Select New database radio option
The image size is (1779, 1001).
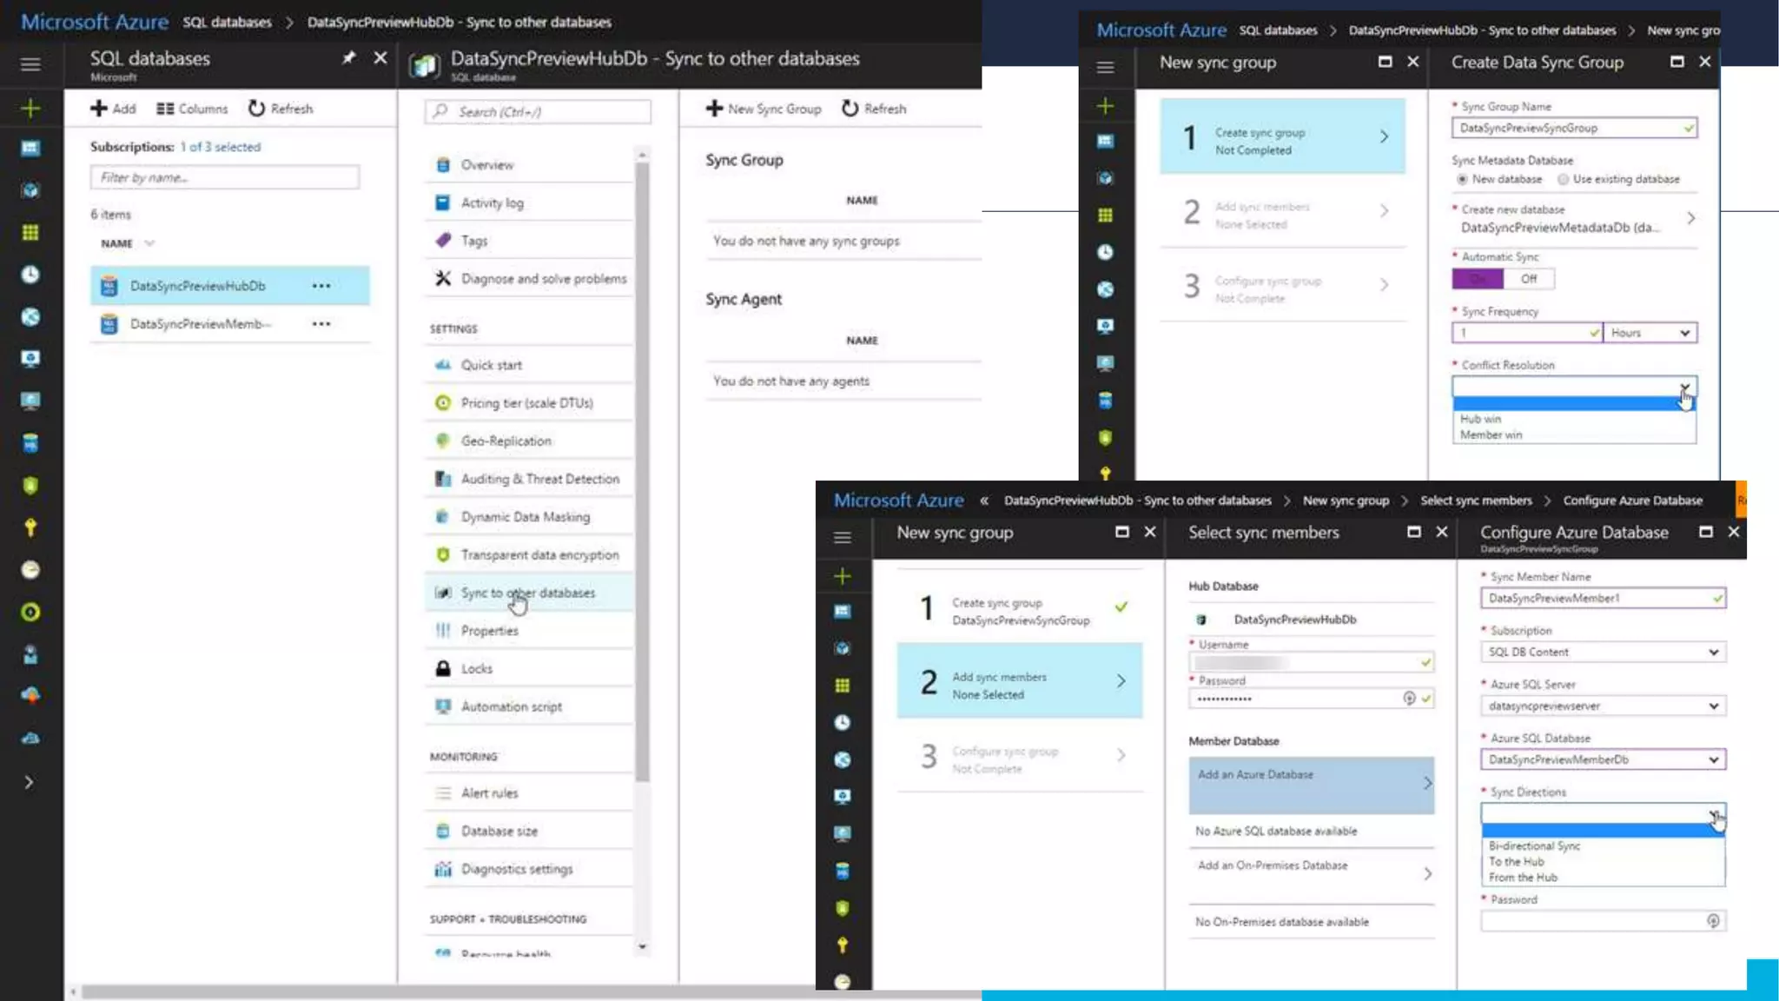1498,179
